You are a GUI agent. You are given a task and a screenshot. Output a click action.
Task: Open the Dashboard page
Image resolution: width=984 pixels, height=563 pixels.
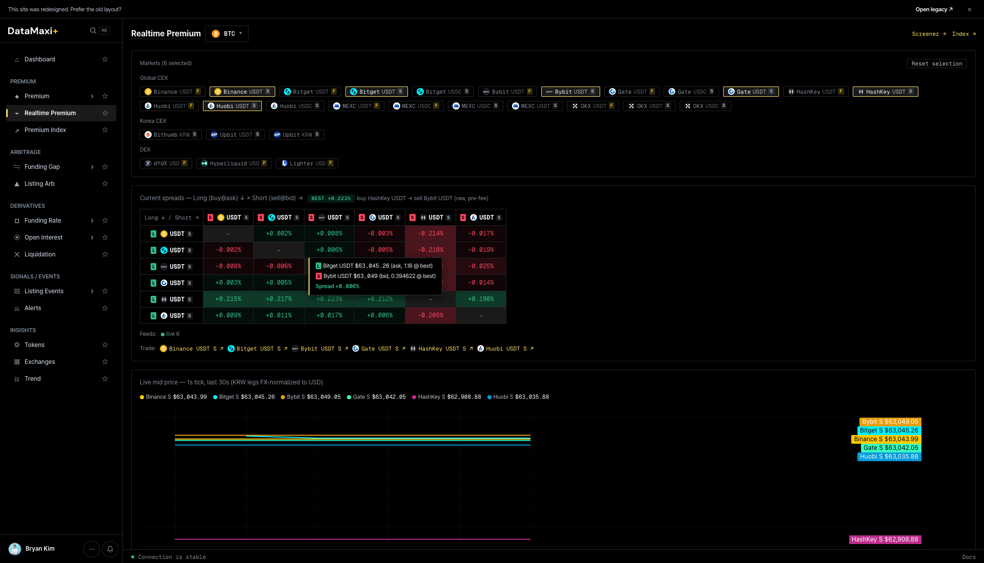40,59
